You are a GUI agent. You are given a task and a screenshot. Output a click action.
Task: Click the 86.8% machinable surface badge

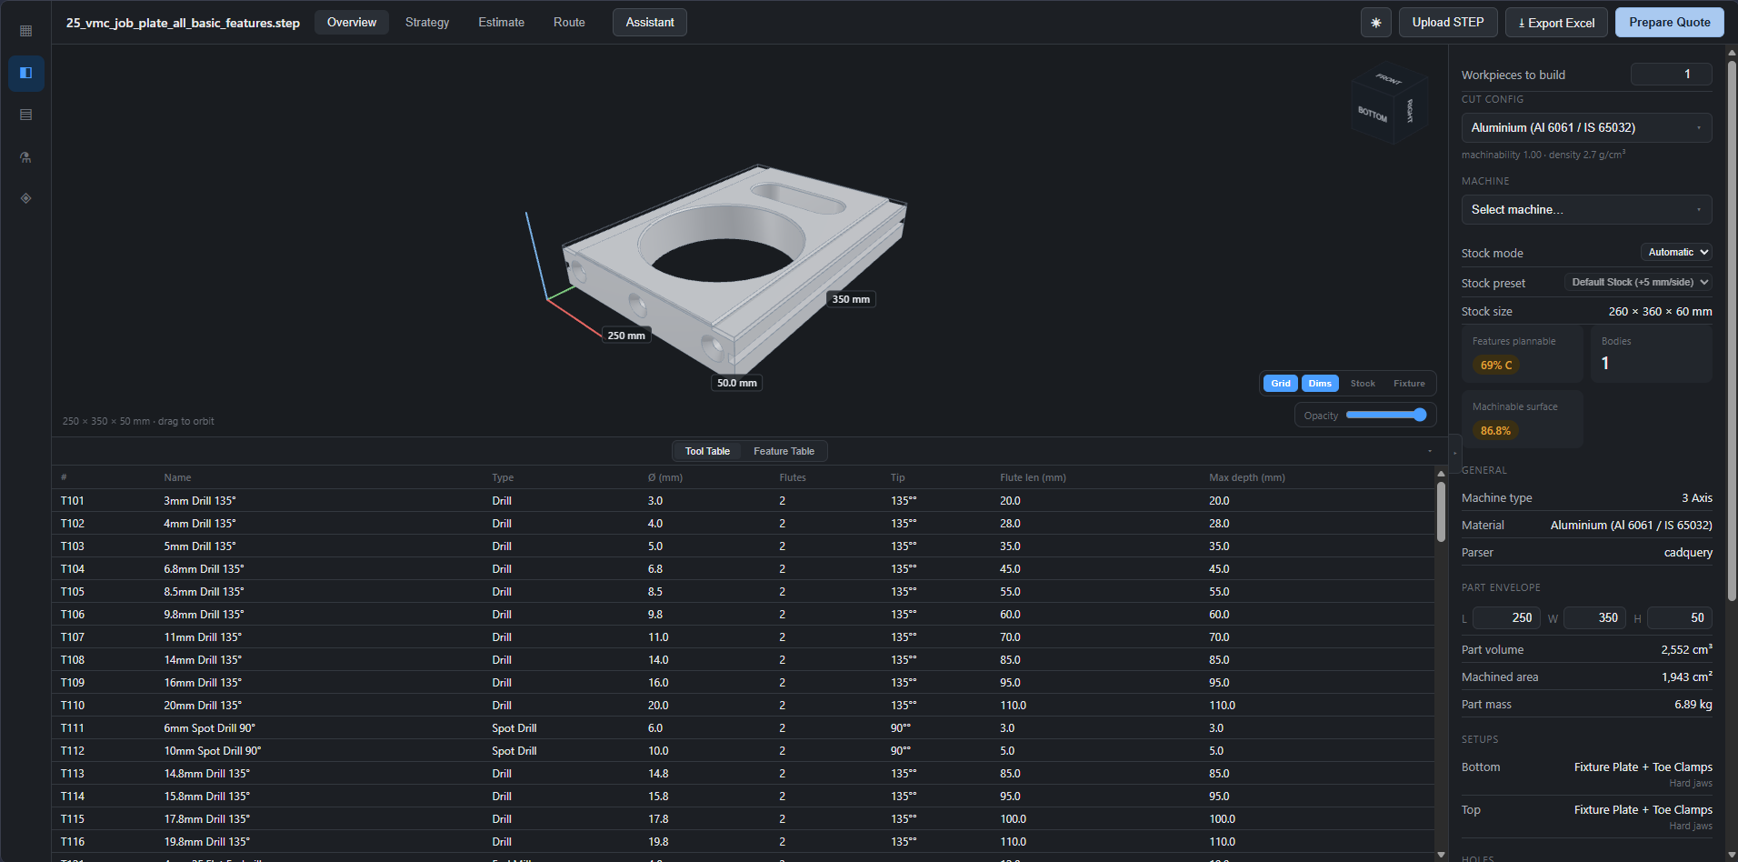(1495, 431)
